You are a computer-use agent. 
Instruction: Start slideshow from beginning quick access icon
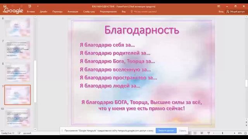pos(29,6)
